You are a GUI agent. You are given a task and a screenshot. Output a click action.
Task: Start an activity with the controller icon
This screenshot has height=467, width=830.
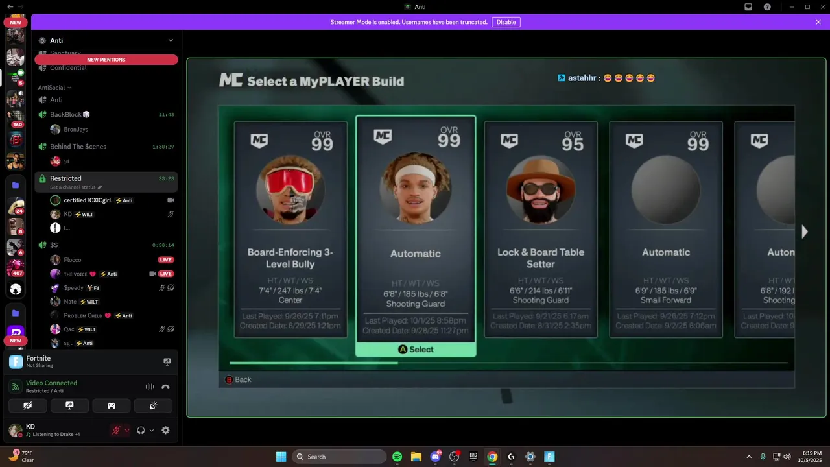[112, 406]
